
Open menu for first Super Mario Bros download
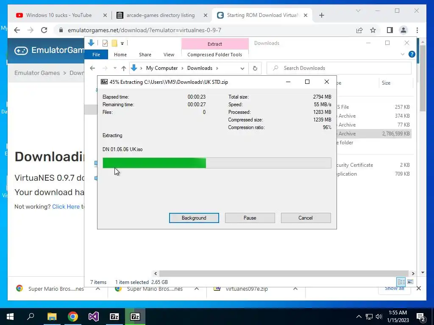click(x=98, y=289)
